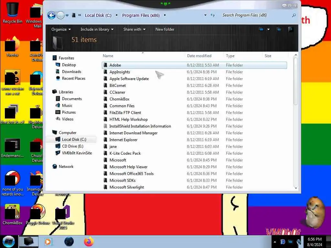Select InstallShield Installation Information folder icon
This screenshot has width=331, height=248.
pos(105,126)
